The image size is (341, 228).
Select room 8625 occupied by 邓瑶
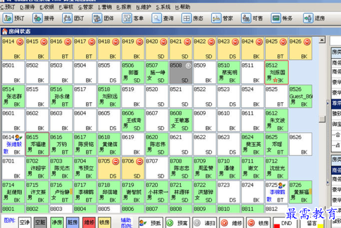(276, 144)
